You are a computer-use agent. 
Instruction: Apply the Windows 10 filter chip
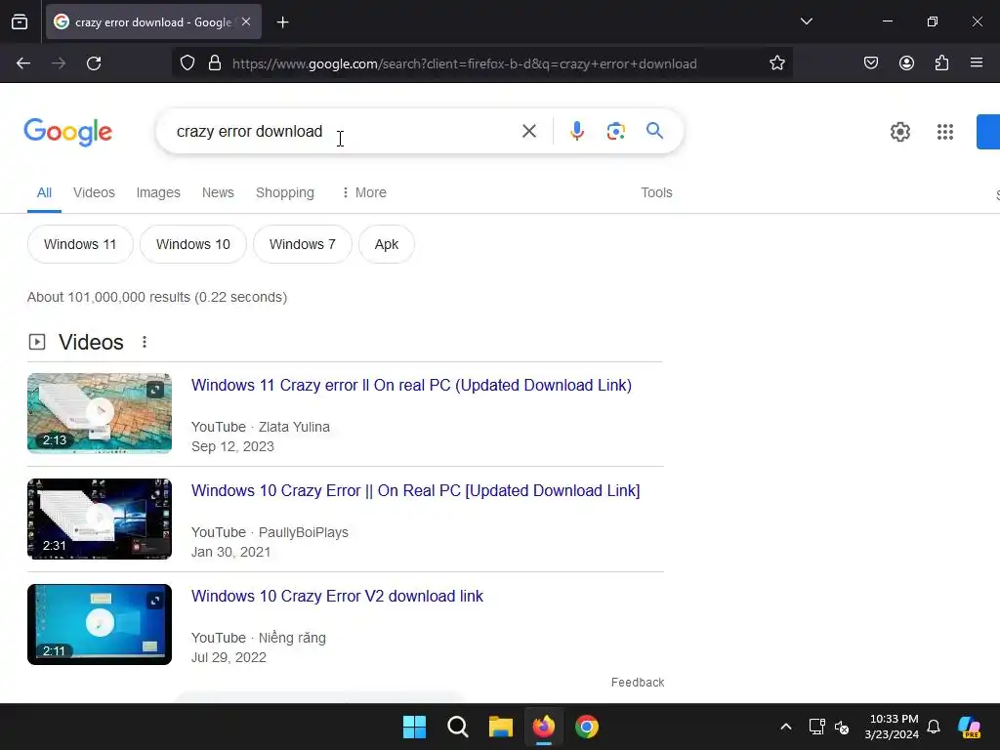tap(193, 244)
